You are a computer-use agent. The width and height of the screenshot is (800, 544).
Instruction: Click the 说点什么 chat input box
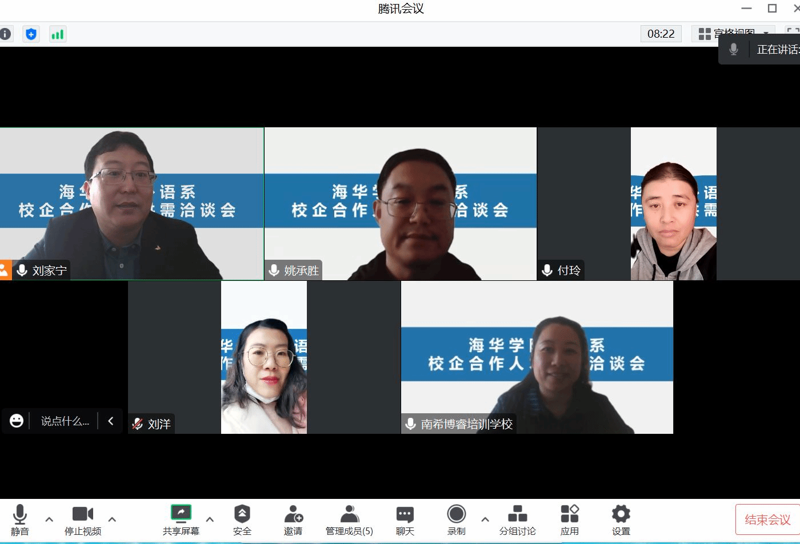65,421
